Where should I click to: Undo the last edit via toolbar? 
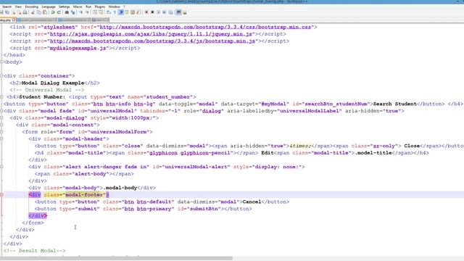tap(53, 12)
